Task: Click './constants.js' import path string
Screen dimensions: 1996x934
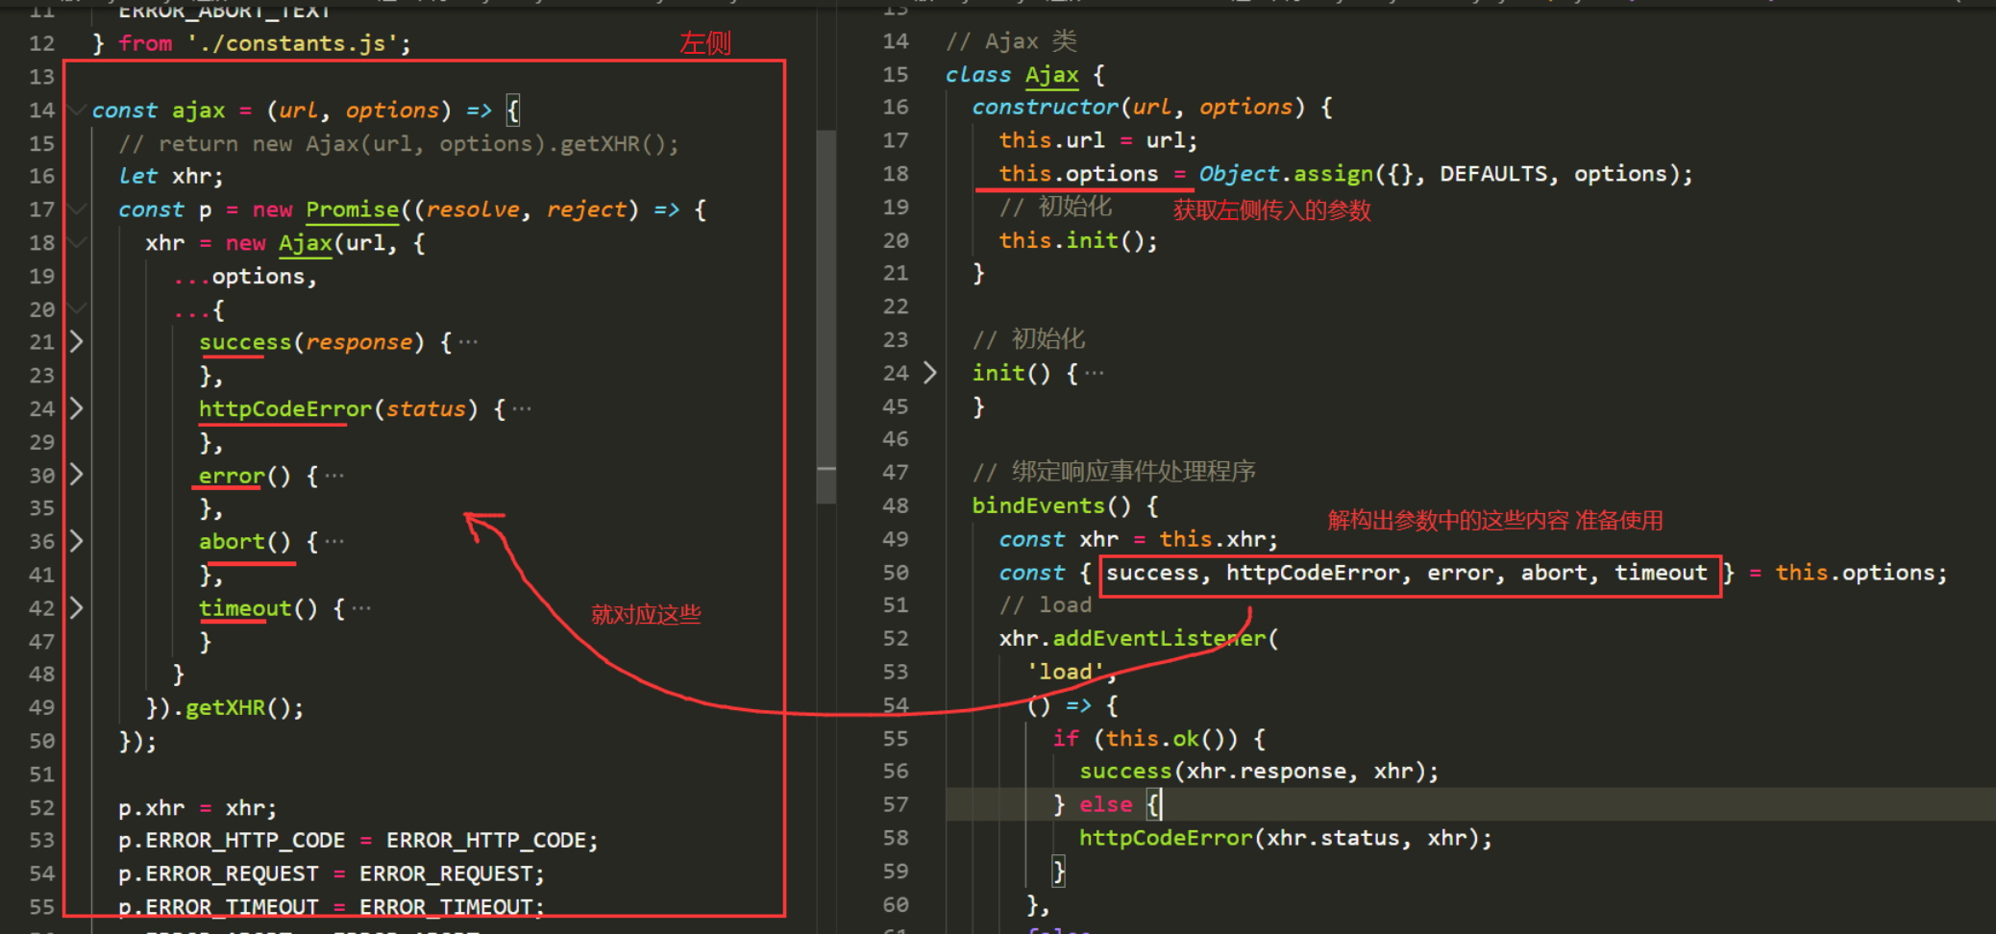Action: tap(292, 43)
